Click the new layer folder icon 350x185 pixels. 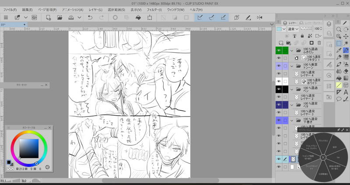[x=289, y=43]
